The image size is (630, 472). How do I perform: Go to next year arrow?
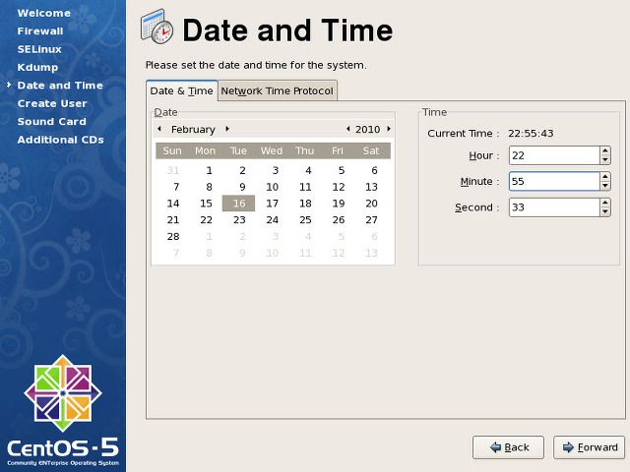point(389,129)
